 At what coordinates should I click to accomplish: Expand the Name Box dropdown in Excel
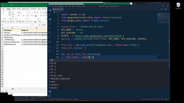tap(30, 25)
